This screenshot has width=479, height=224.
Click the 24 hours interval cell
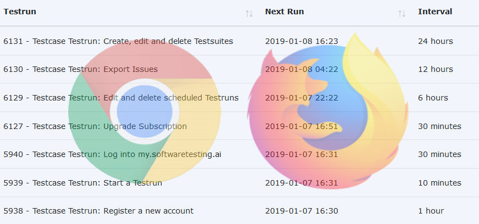(x=435, y=41)
